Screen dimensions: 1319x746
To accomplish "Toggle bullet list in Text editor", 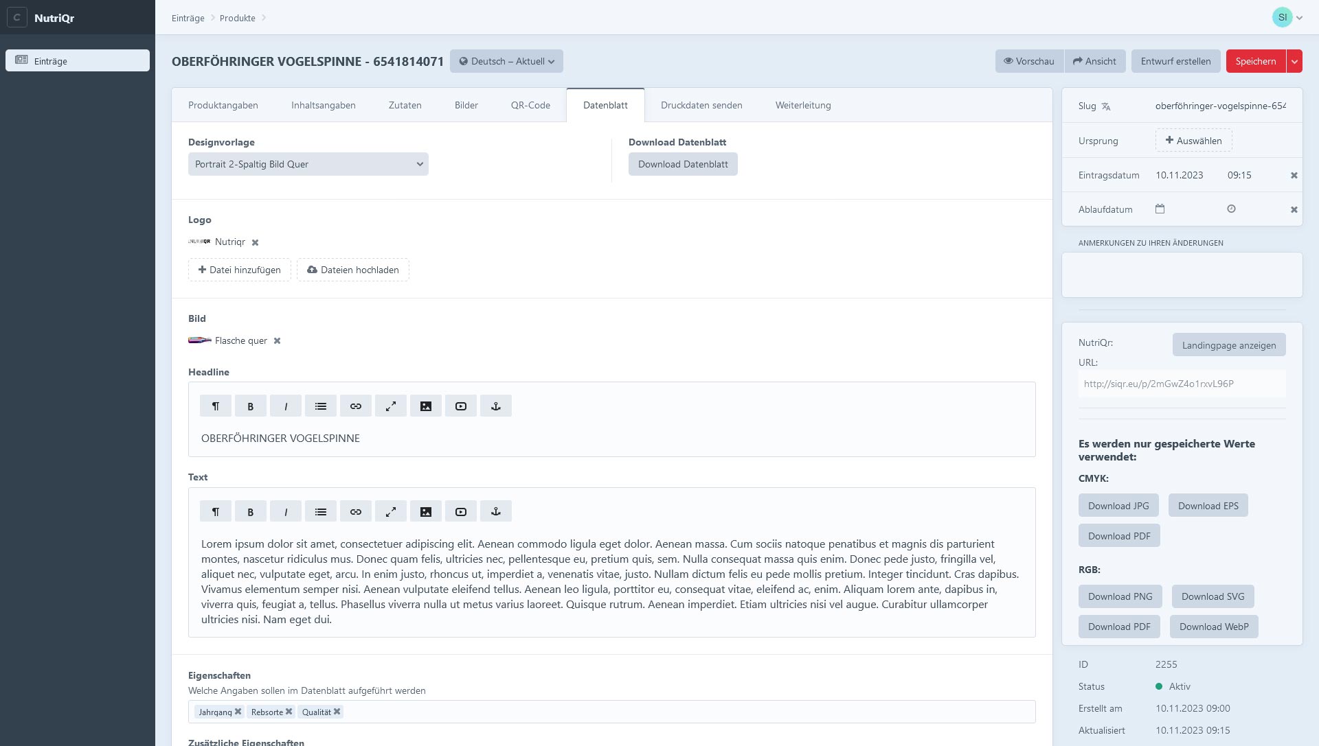I will coord(321,512).
